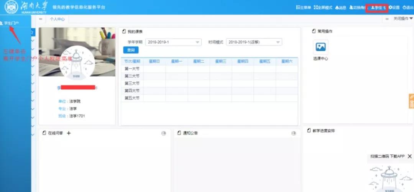Click the 主菜单 main menu icon
The image size is (414, 192).
point(303,8)
